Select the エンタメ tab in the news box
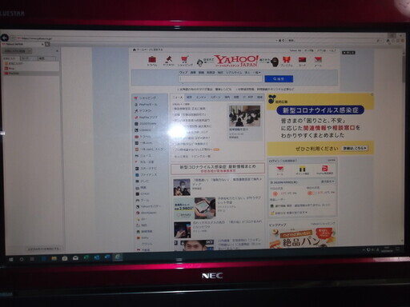This screenshot has height=307, width=410. [x=201, y=98]
